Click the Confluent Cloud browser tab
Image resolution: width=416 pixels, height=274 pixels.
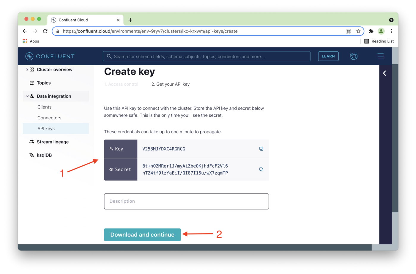tap(85, 20)
